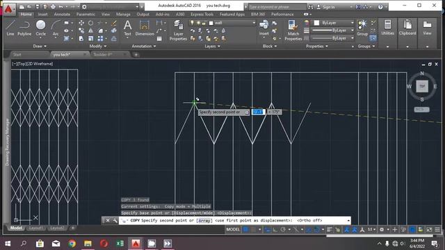Toggle MODEL space button in status bar
Viewport: 445px width, 250px height.
(233, 229)
